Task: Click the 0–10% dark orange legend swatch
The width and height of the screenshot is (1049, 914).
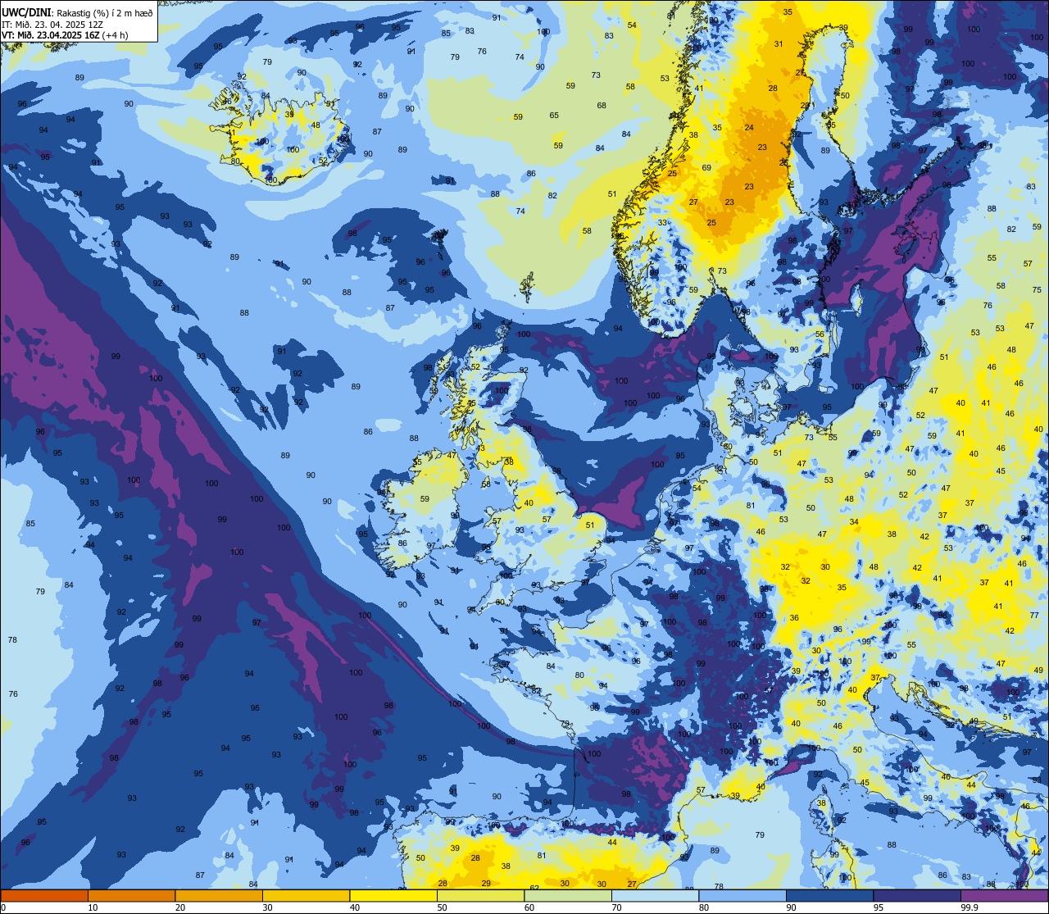Action: click(44, 895)
